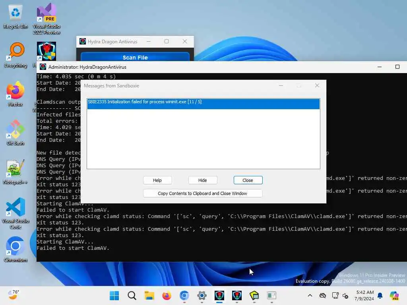The width and height of the screenshot is (407, 305).
Task: Switch to Firefox on the taskbar
Action: (x=167, y=295)
